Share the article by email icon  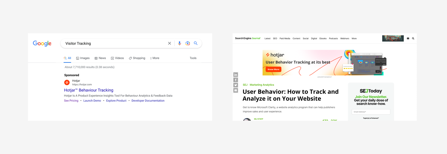click(x=236, y=90)
